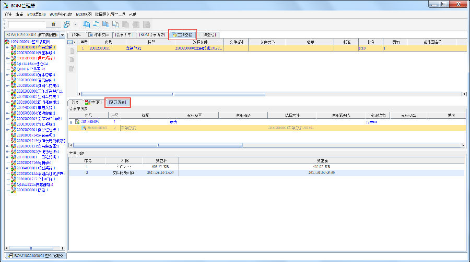Image resolution: width=470 pixels, height=262 pixels.
Task: Click the copy-windows icon beside search button
Action: (67, 24)
